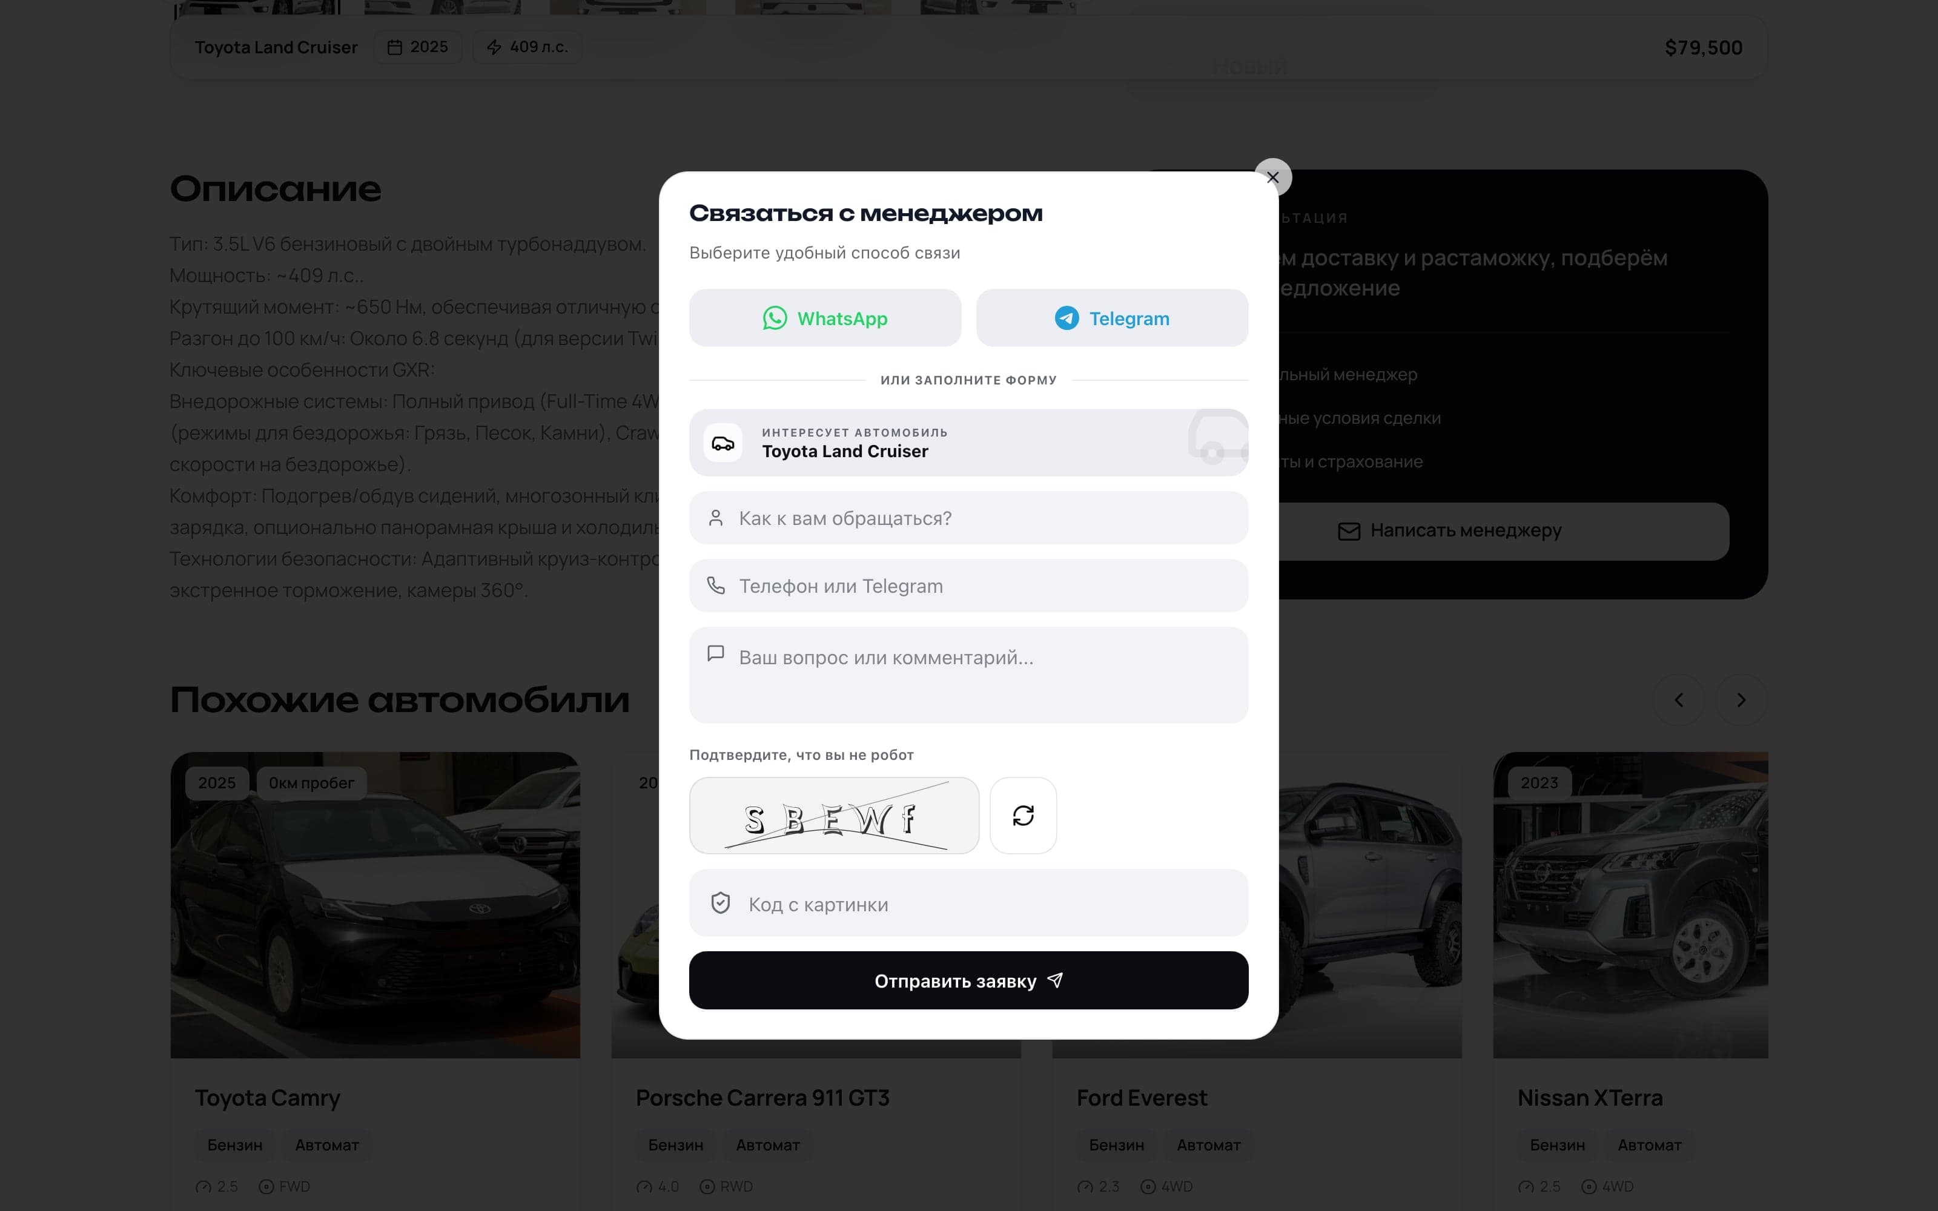Focus the question or comment textarea
Screen dimensions: 1938x1211
pos(968,675)
